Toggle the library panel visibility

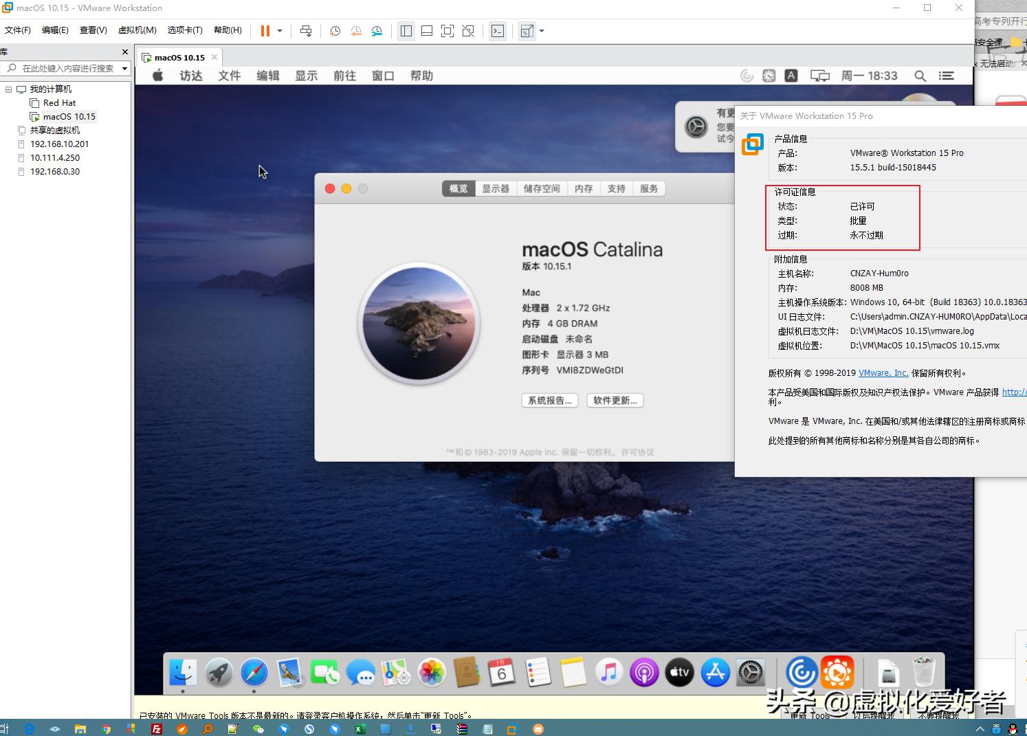tap(406, 30)
